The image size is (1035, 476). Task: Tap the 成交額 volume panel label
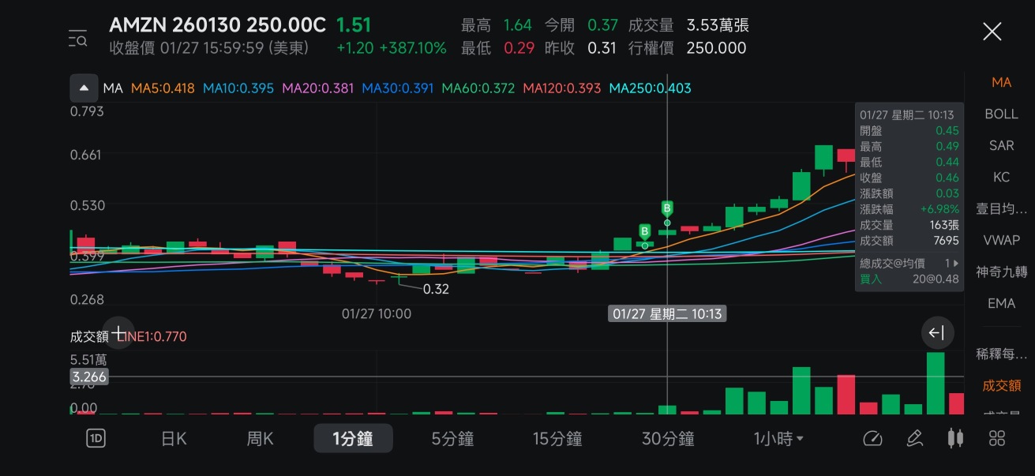coord(89,336)
